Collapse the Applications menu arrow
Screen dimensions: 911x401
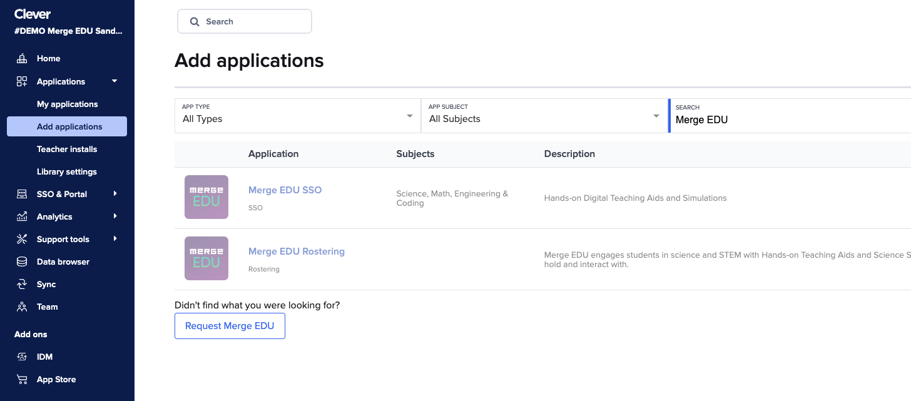point(115,81)
